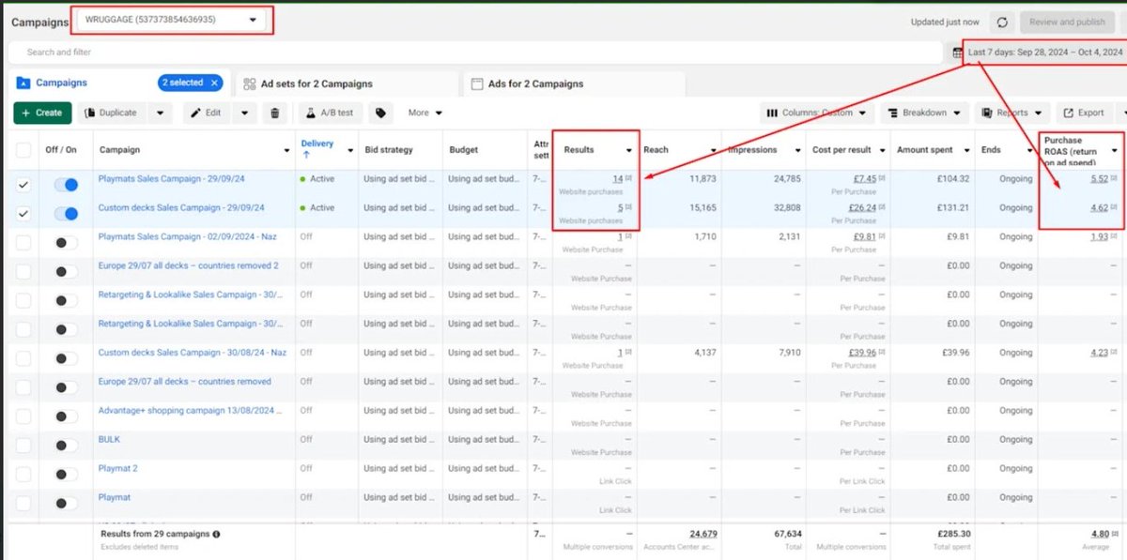Expand the Duplicate dropdown arrow
This screenshot has width=1127, height=560.
159,113
